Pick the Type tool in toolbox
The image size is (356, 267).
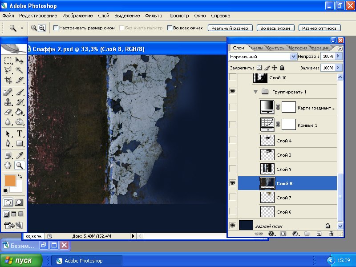tap(20, 133)
